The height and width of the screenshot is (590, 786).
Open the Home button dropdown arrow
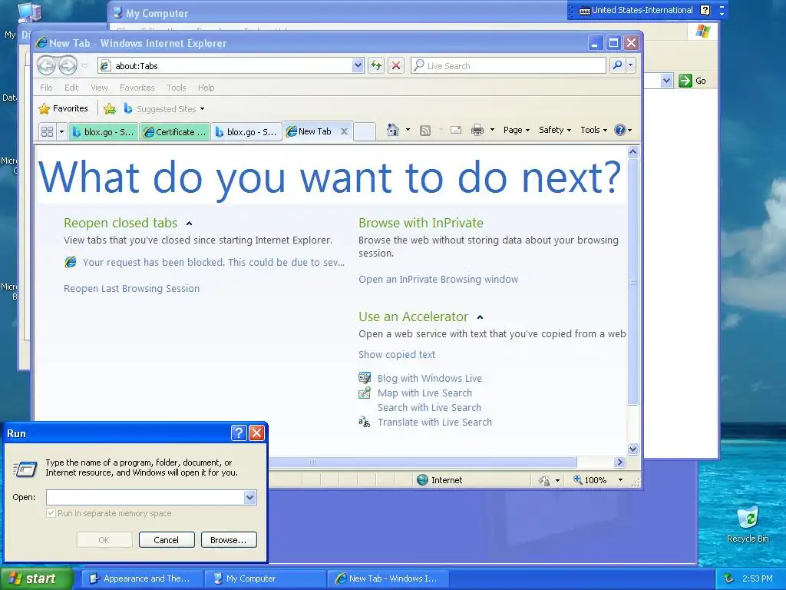(408, 130)
